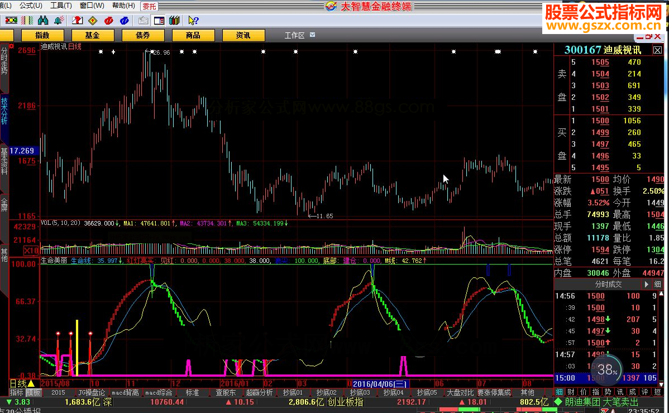The height and width of the screenshot is (413, 669).
Task: Click the blue circular toolbar icon
Action: (x=124, y=21)
